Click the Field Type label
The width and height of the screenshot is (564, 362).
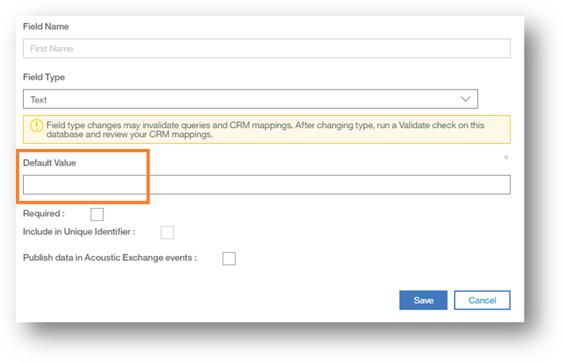coord(43,77)
